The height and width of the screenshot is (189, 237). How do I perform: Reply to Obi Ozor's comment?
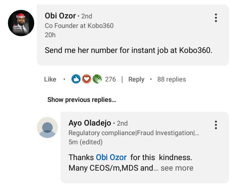pyautogui.click(x=136, y=79)
